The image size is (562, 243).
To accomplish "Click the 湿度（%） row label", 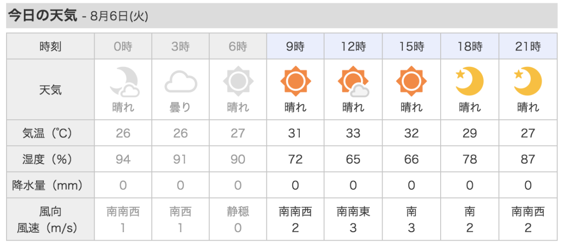I will point(51,159).
